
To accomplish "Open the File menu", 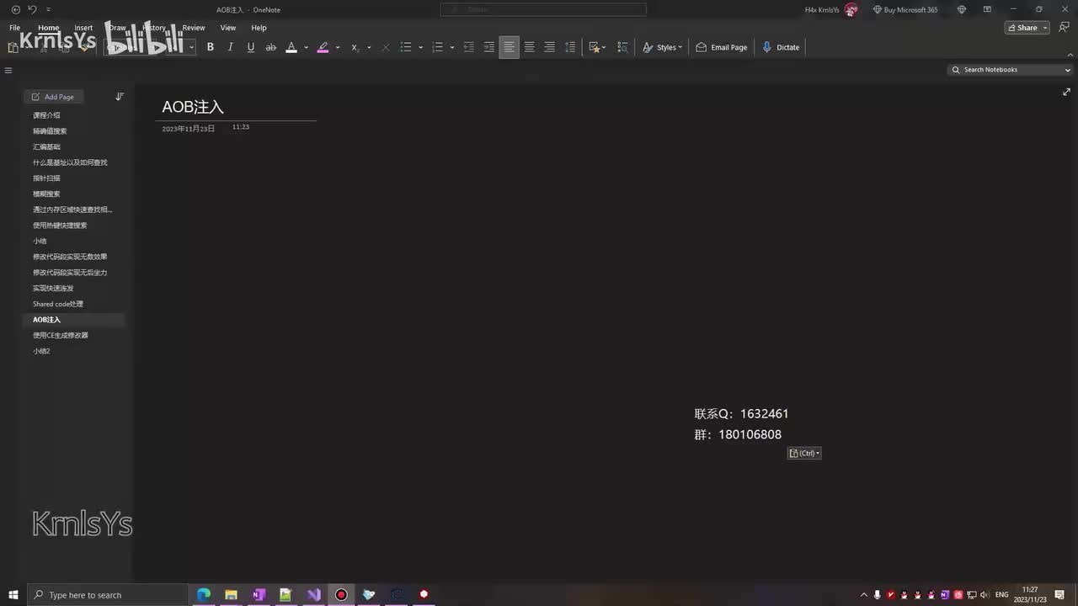I will pos(15,28).
